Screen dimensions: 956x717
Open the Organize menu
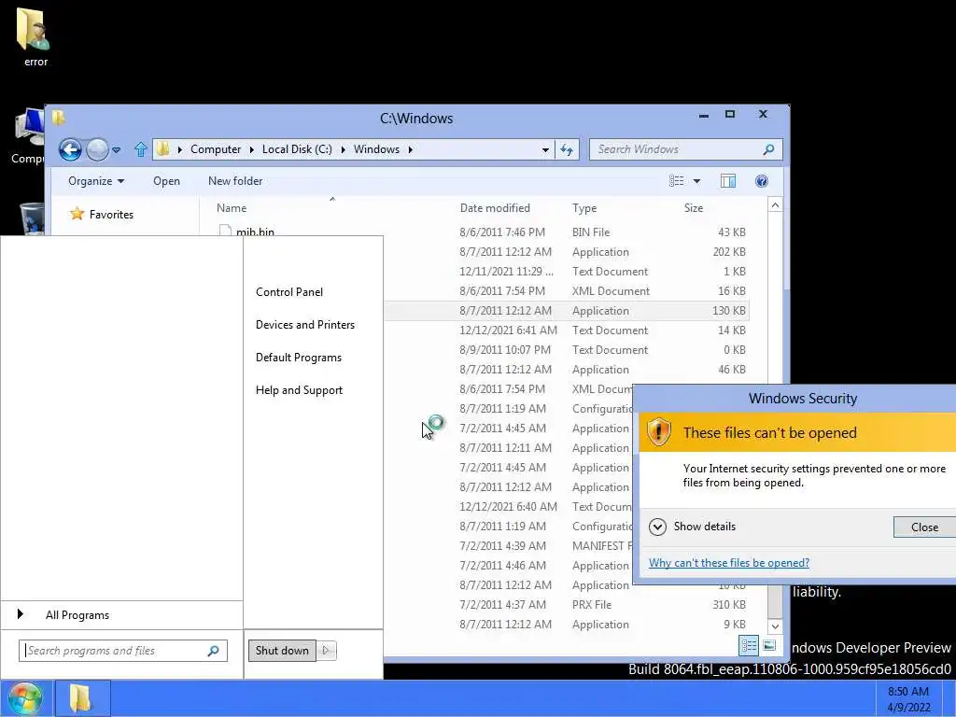tap(96, 181)
